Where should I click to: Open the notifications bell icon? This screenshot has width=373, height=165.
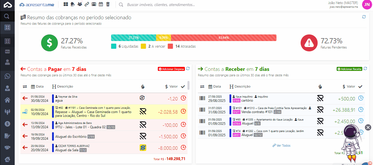tap(73, 4)
